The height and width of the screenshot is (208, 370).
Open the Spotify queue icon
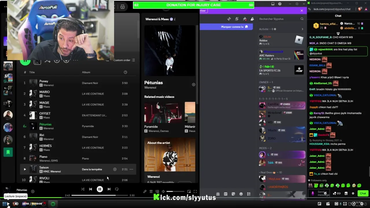pos(151,191)
